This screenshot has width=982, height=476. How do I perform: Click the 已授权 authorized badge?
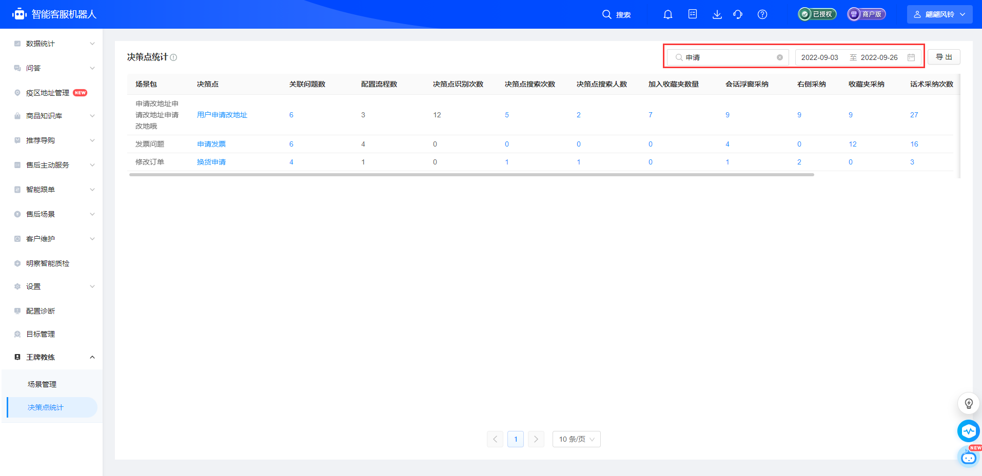click(x=817, y=14)
